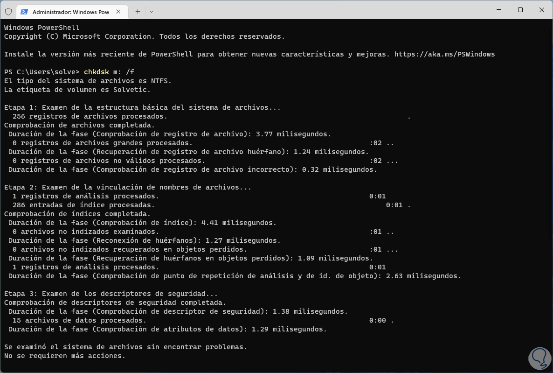
Task: Click '15 archivos de datos procesados.'
Action: (79, 320)
